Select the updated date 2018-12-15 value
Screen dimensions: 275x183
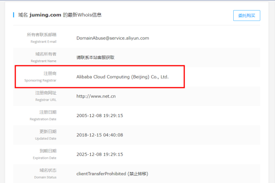99,135
